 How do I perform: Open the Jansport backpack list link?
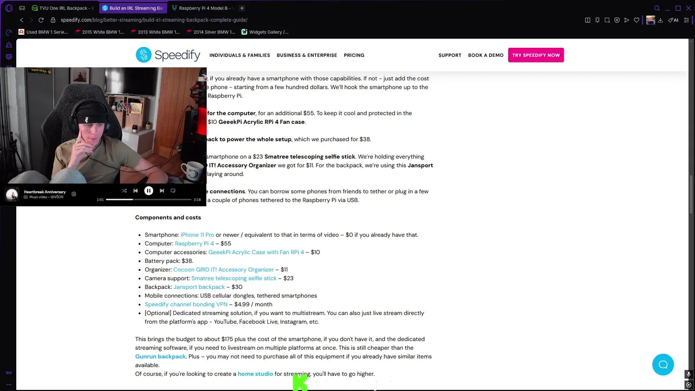tap(199, 287)
